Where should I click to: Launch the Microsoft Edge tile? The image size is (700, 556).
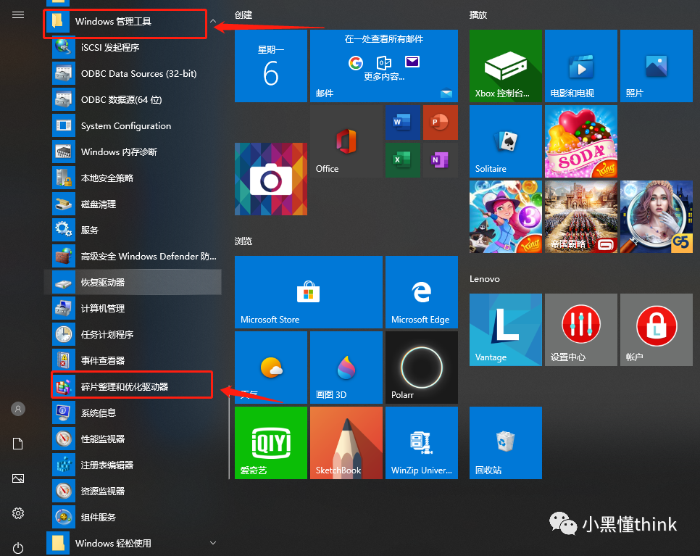tap(422, 292)
